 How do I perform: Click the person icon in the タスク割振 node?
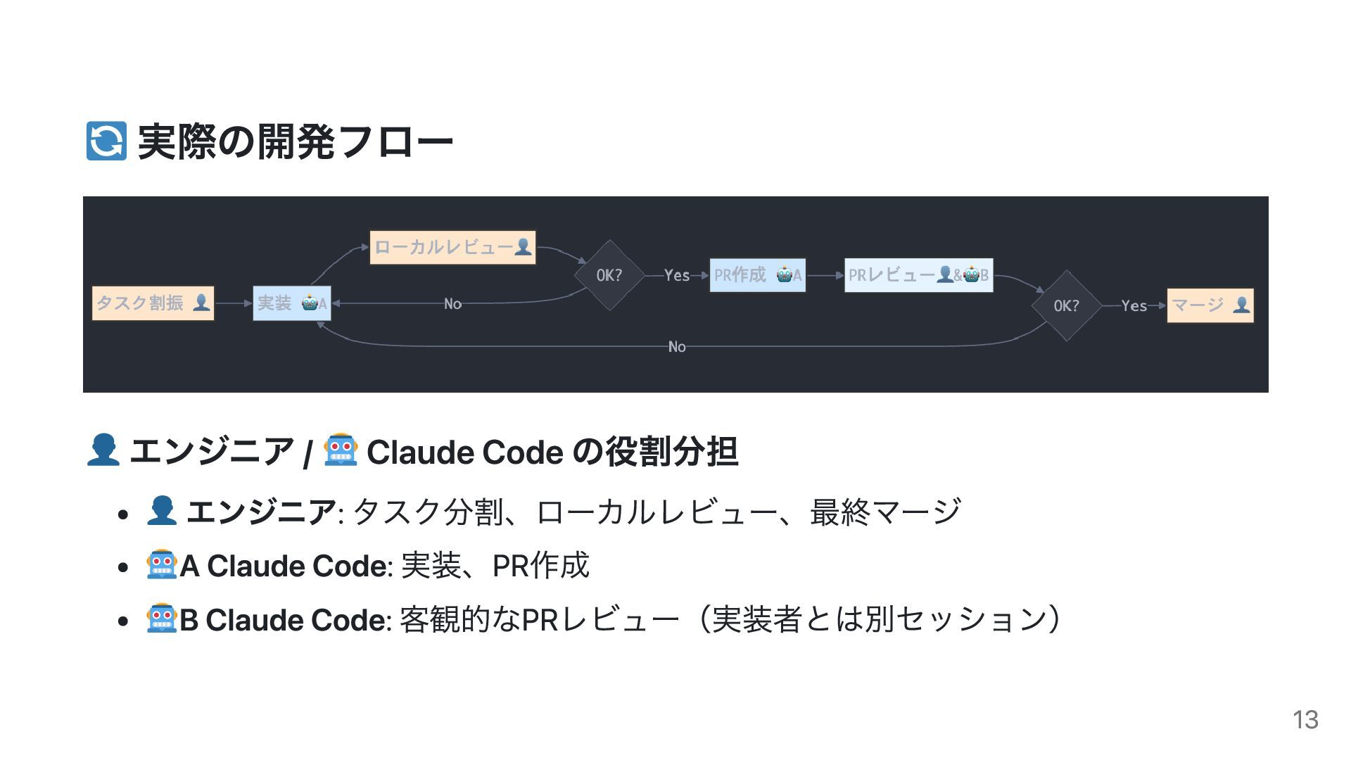pos(201,303)
